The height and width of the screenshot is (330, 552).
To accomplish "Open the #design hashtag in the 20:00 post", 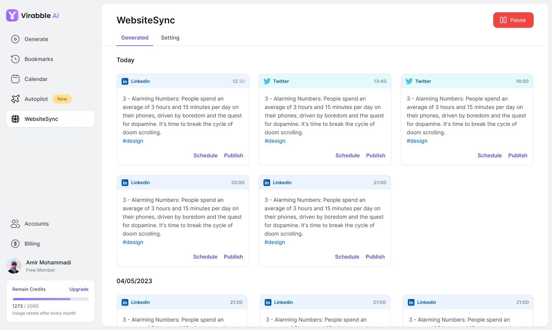I will point(133,242).
